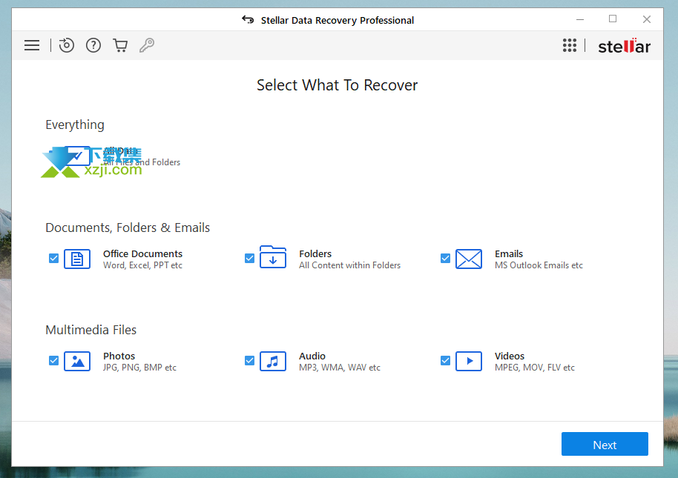Click the "MS Outlook Emails etc" text
Screen dimensions: 678x478
(539, 265)
